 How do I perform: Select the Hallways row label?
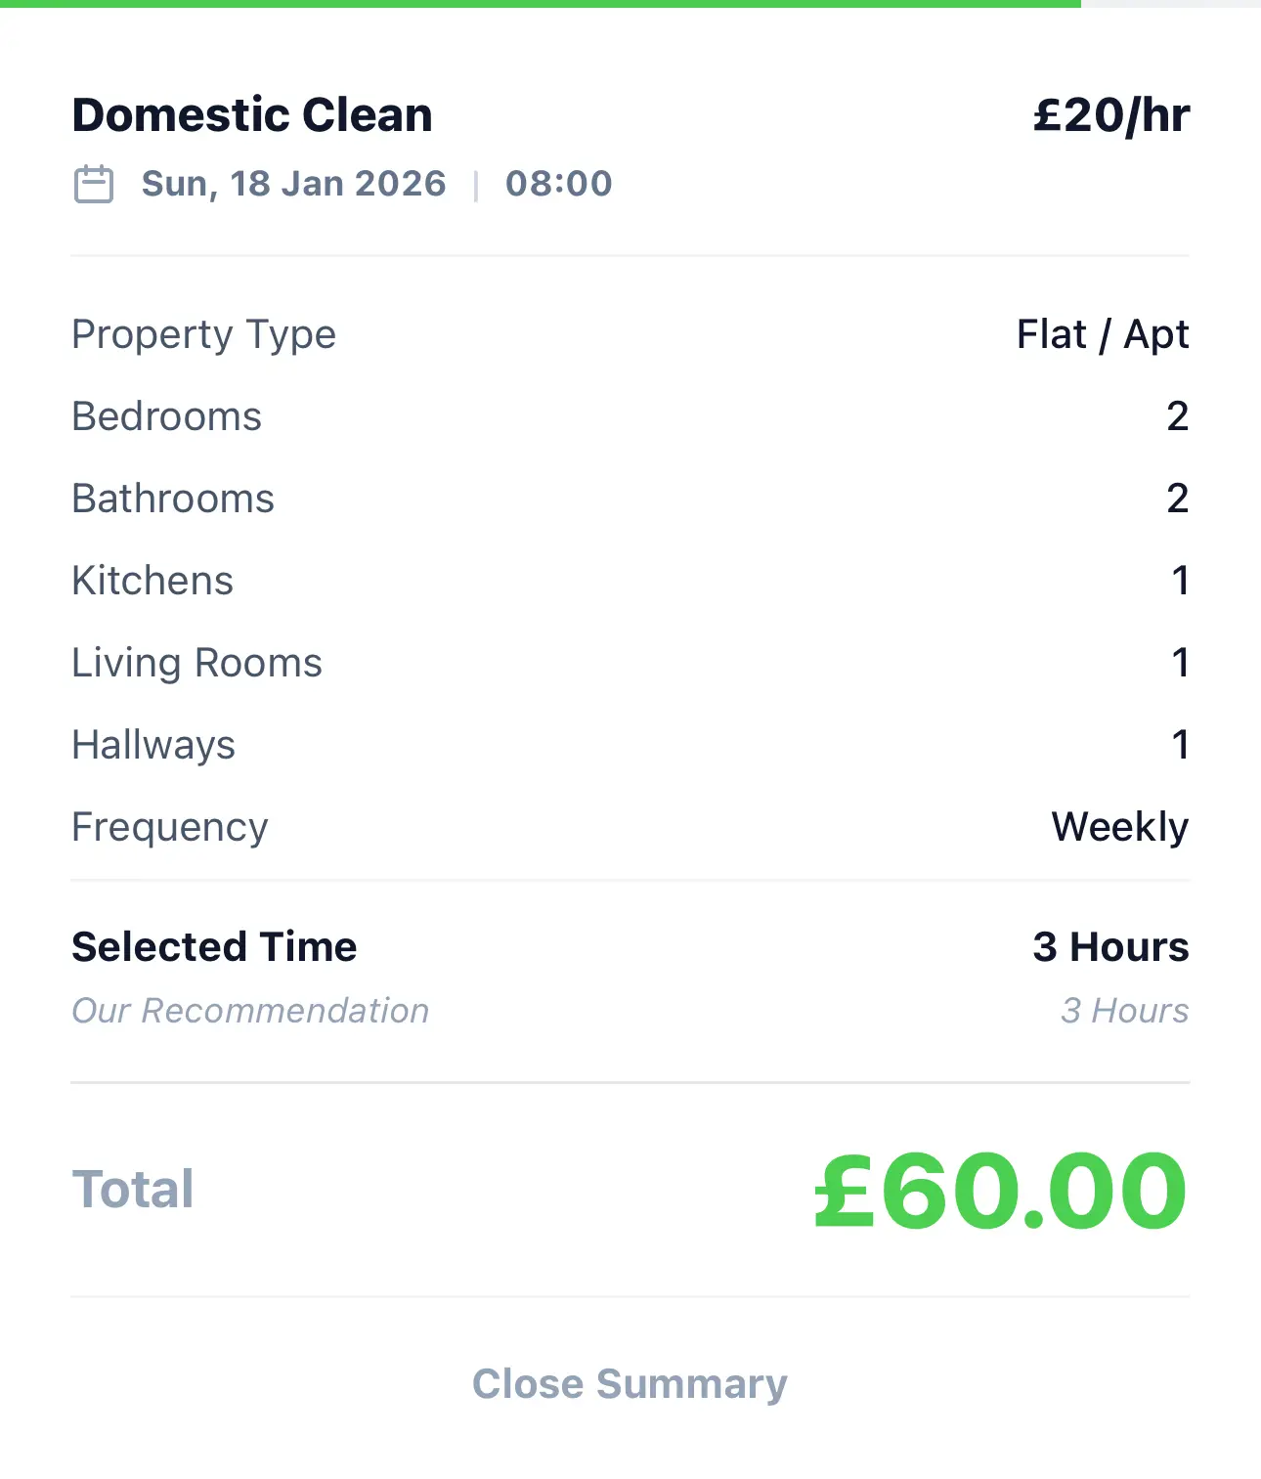click(x=153, y=745)
